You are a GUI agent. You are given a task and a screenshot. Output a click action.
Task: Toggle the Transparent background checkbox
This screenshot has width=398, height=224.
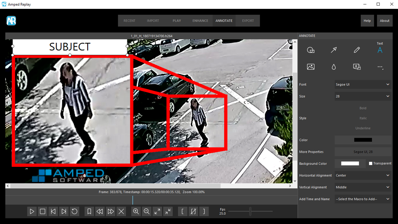click(371, 164)
